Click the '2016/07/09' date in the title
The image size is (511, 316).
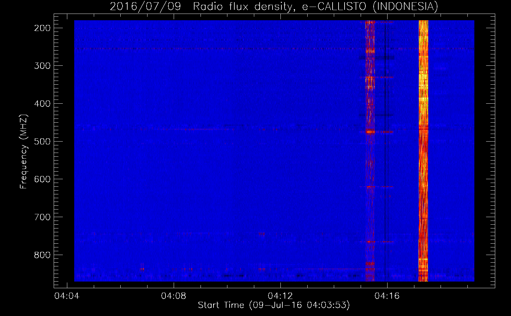(x=145, y=6)
